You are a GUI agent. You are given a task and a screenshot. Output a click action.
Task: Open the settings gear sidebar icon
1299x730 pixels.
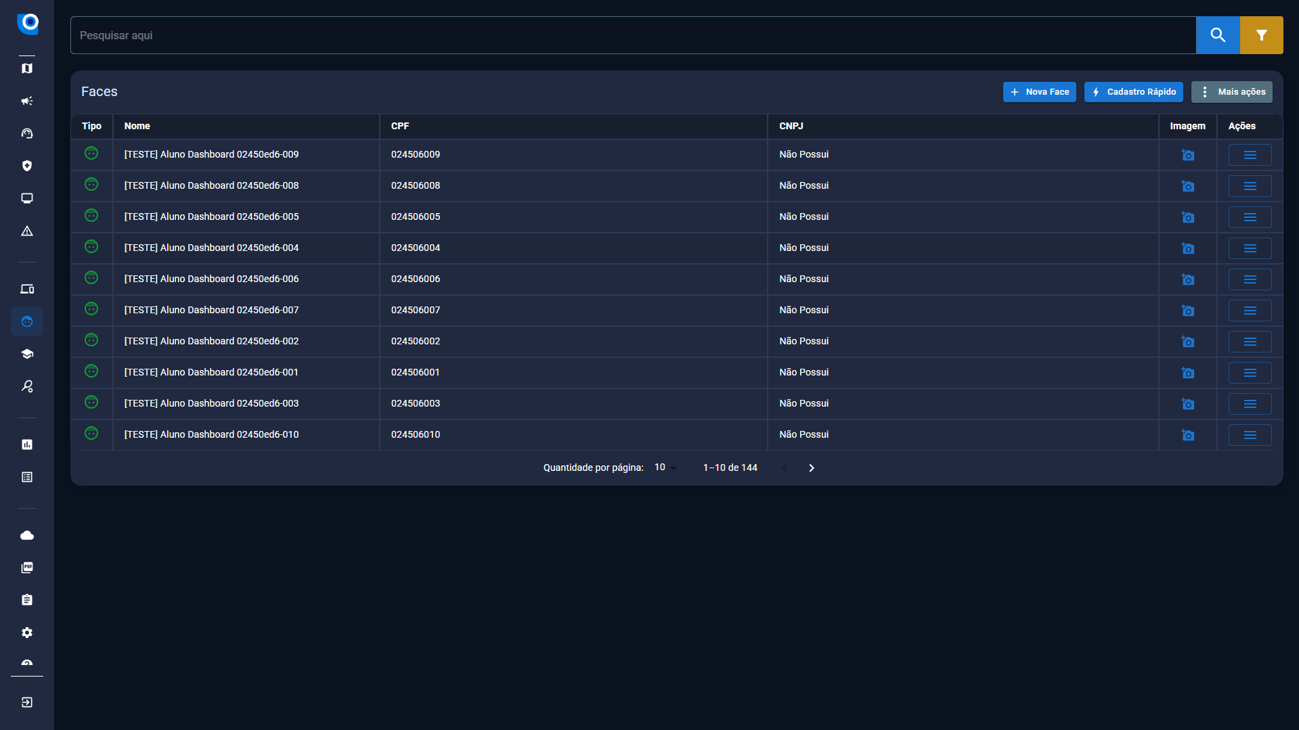click(x=27, y=633)
